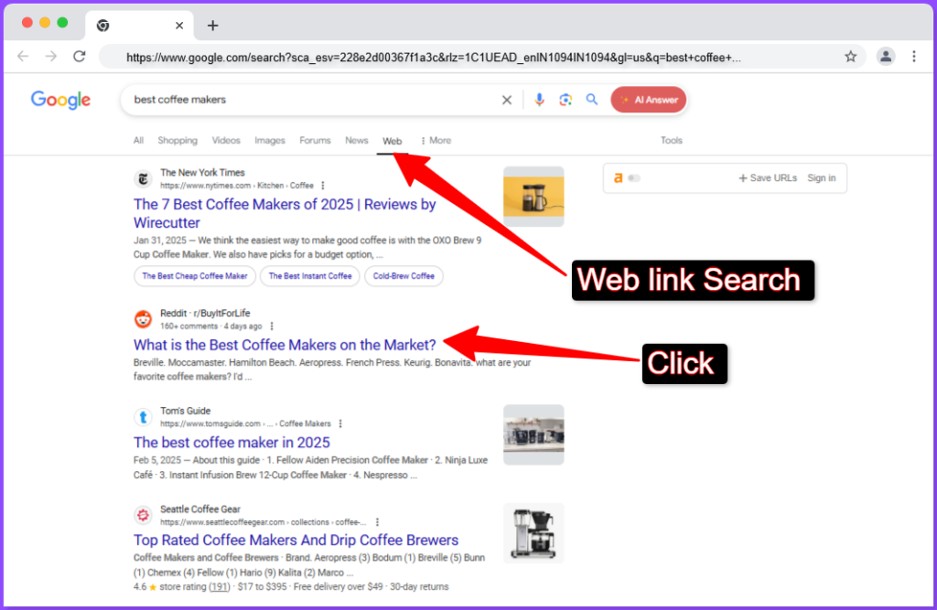937x610 pixels.
Task: Open the Tools options
Action: 671,141
